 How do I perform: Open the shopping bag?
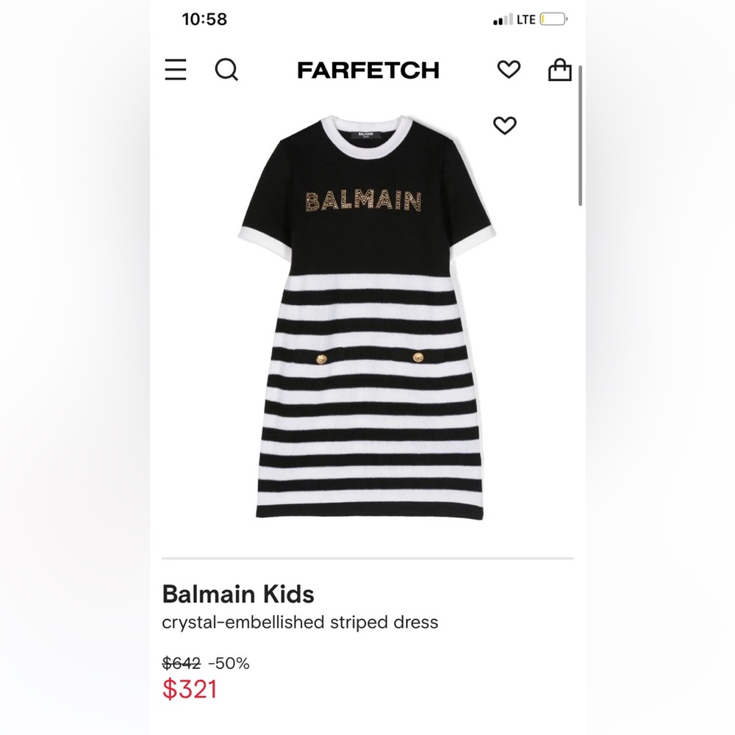point(560,70)
